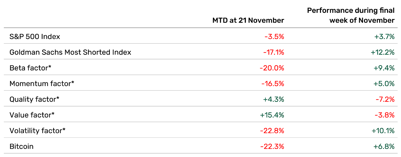
Task: Select the Momentum factor final week value +5.0%
Action: pyautogui.click(x=384, y=84)
